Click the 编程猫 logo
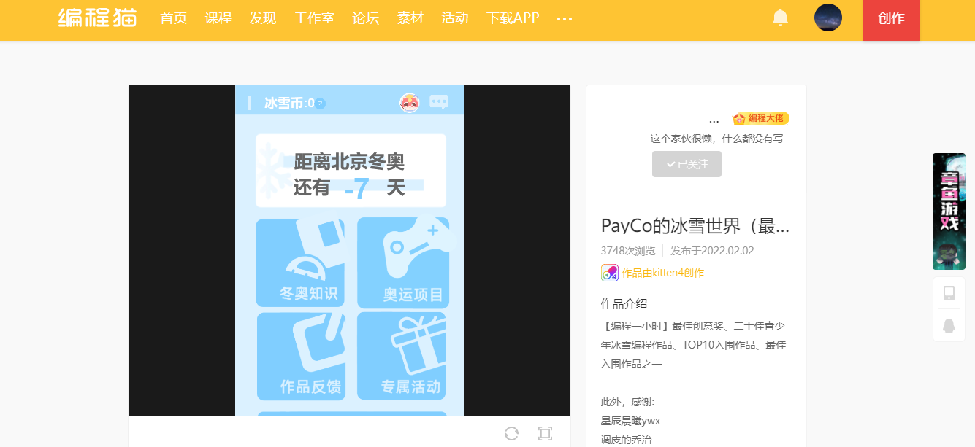The width and height of the screenshot is (975, 447). [98, 18]
